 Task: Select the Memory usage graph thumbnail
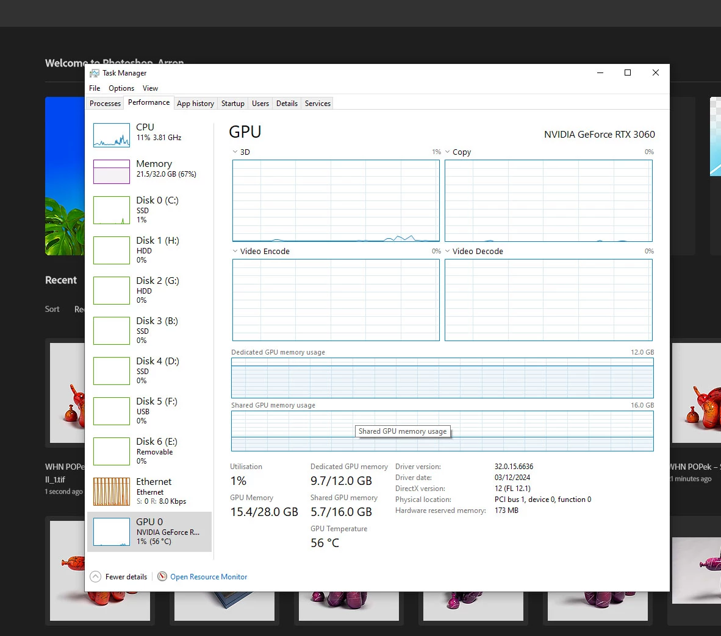111,172
